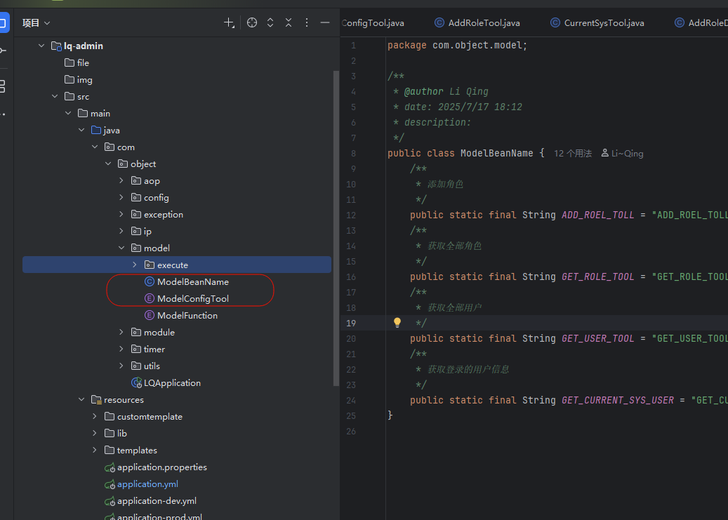Viewport: 728px width, 520px height.
Task: Click Select Opened File crosshair icon
Action: point(252,23)
